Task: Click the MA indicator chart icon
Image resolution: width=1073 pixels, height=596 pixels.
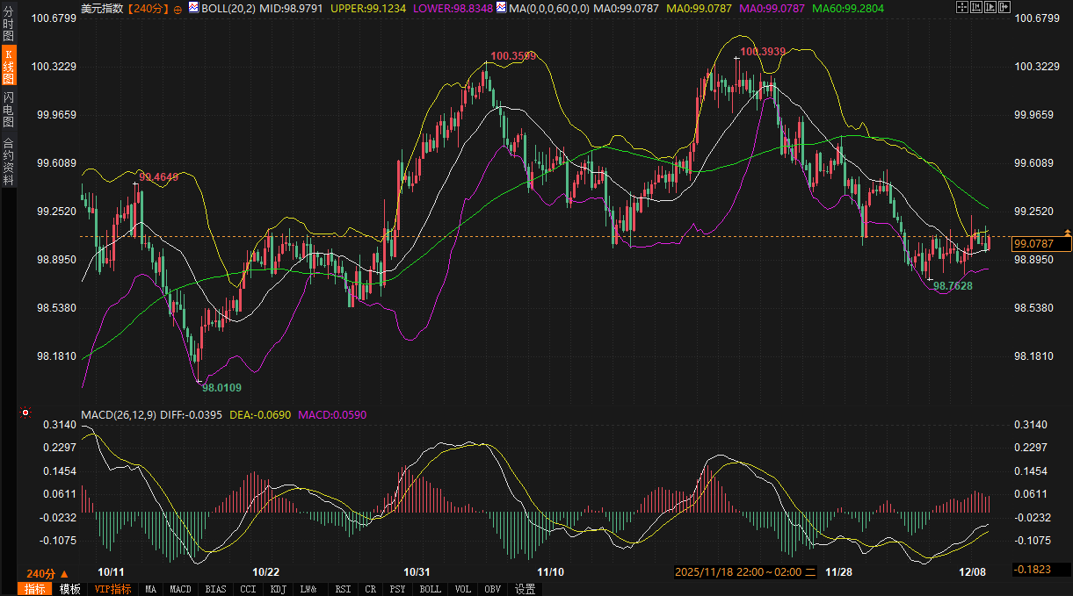Action: (501, 8)
